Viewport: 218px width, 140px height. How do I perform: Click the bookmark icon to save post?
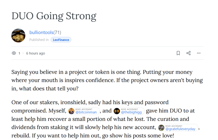[x=178, y=53]
